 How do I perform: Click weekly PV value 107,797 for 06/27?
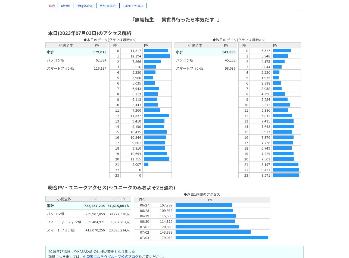pyautogui.click(x=166, y=205)
